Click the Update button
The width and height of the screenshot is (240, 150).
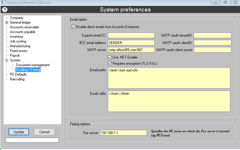[x=19, y=132]
